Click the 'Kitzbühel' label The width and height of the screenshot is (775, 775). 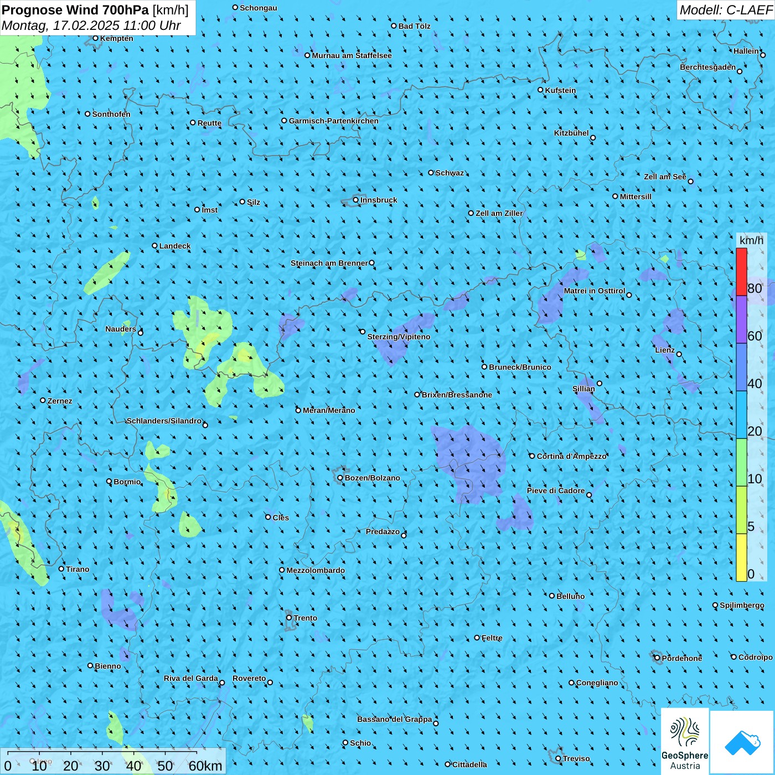(571, 133)
